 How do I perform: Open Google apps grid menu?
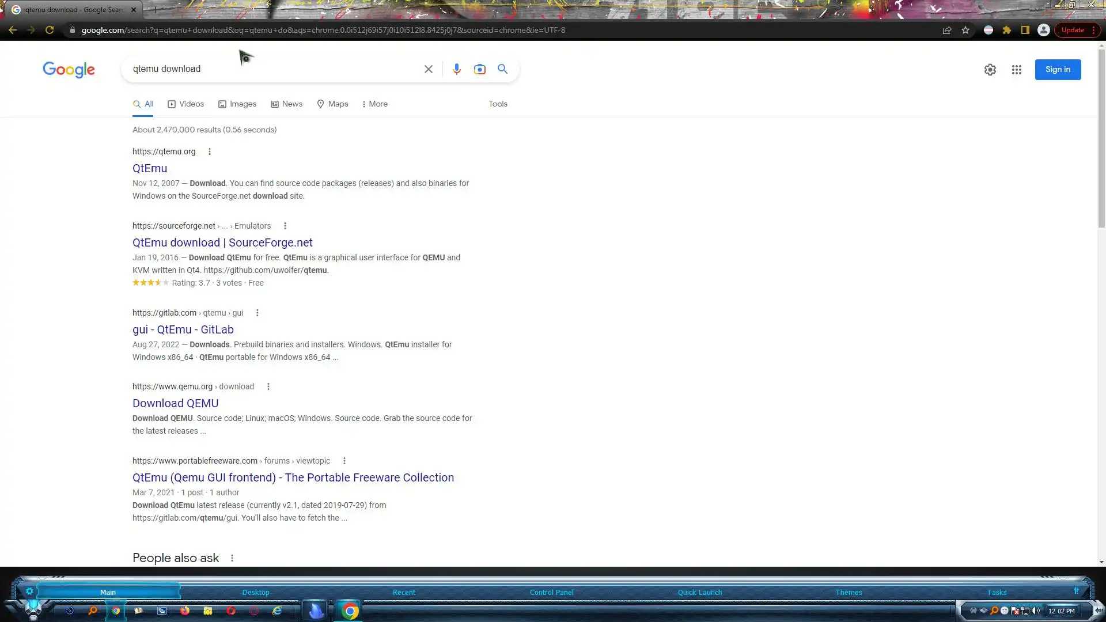click(x=1016, y=70)
